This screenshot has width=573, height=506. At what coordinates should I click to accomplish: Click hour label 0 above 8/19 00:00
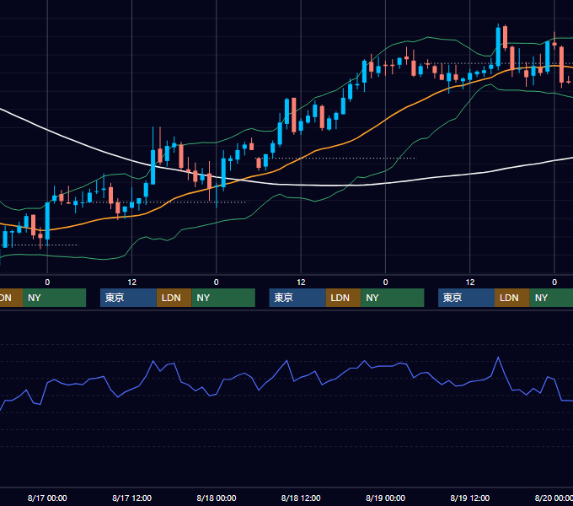[386, 283]
